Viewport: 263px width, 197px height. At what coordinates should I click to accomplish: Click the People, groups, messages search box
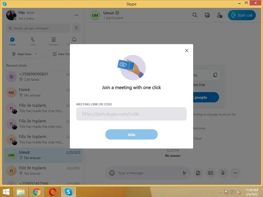(x=38, y=28)
